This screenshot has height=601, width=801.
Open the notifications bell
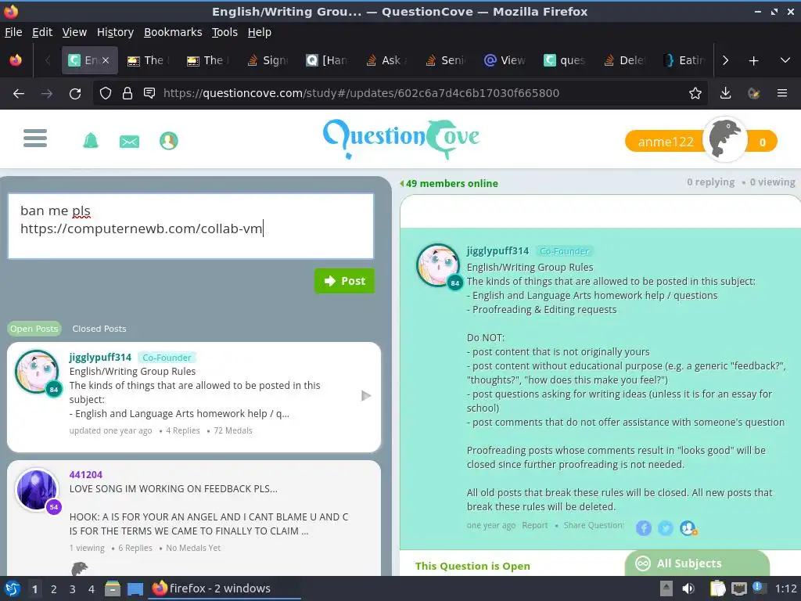(x=91, y=141)
